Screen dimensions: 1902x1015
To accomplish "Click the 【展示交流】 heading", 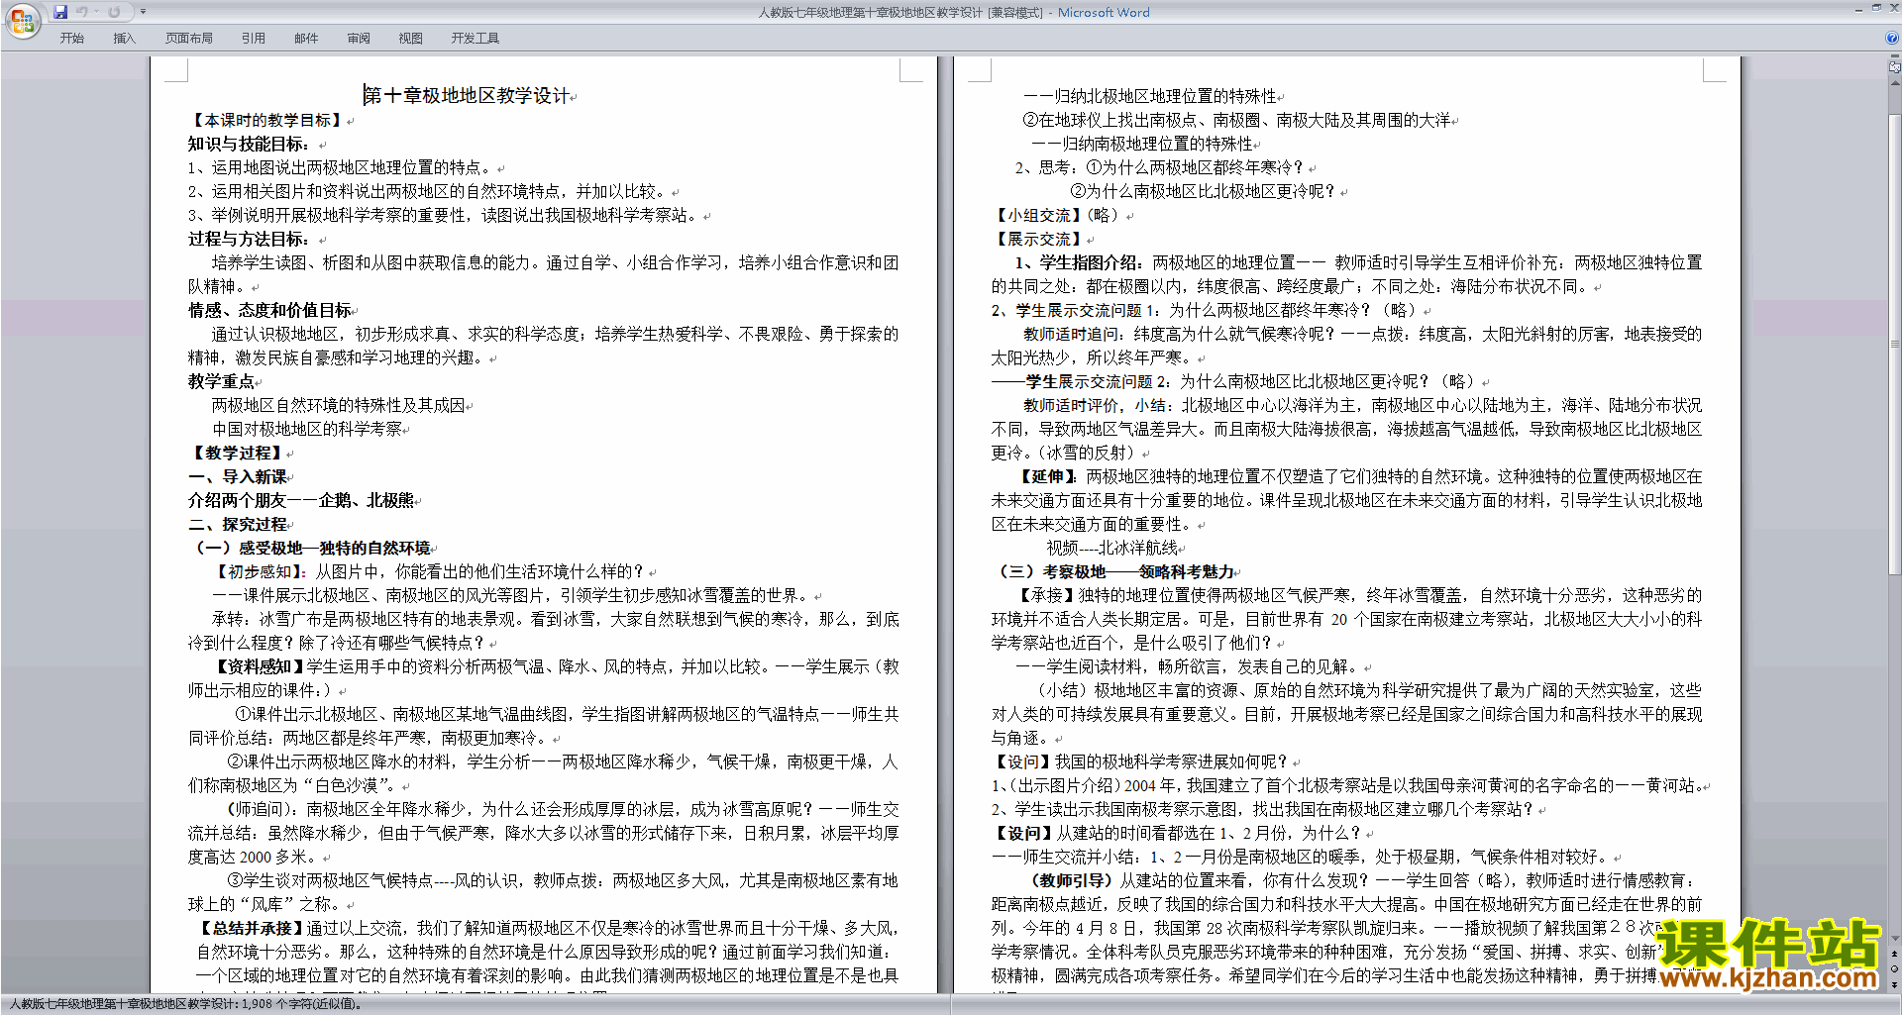I will (1040, 239).
